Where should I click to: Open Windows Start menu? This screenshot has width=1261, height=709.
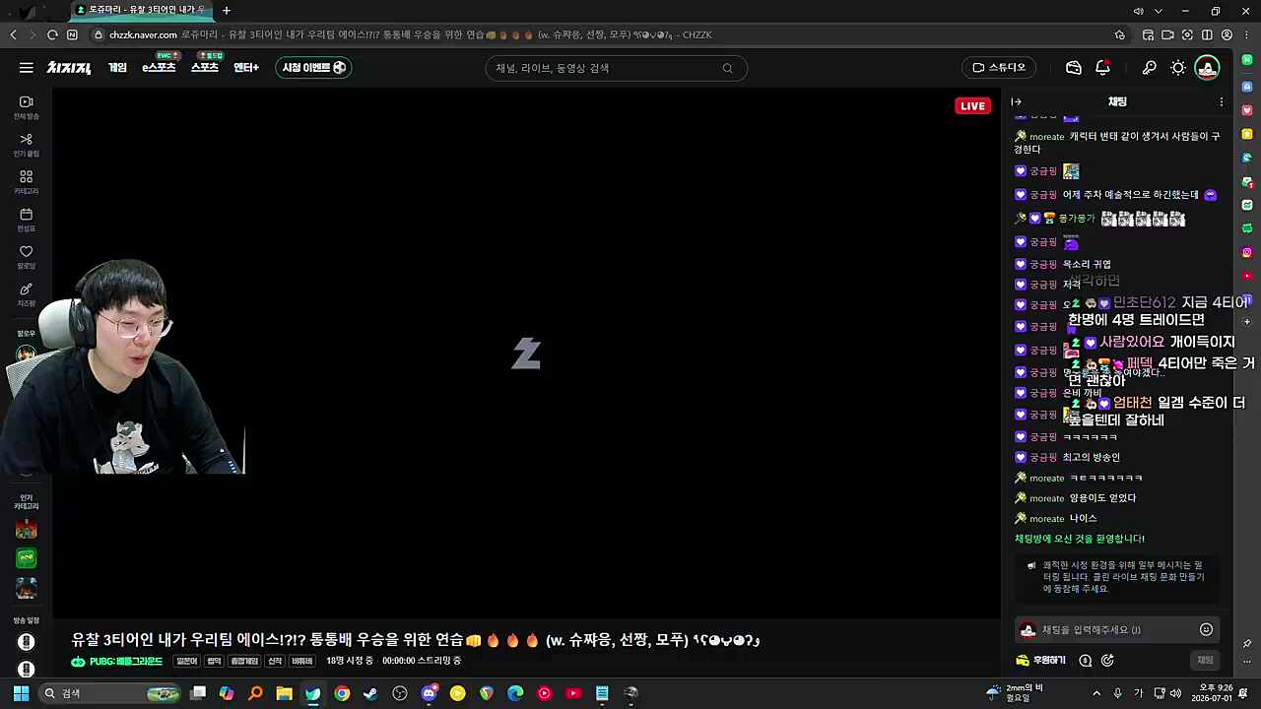point(21,693)
